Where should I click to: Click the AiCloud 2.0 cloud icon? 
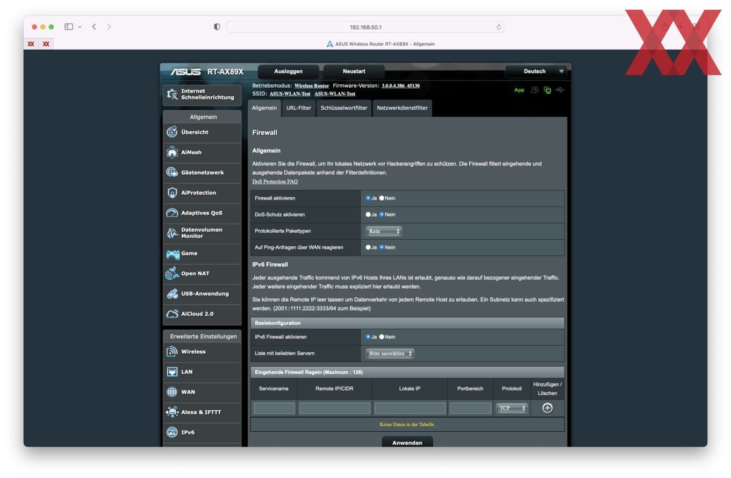tap(172, 313)
